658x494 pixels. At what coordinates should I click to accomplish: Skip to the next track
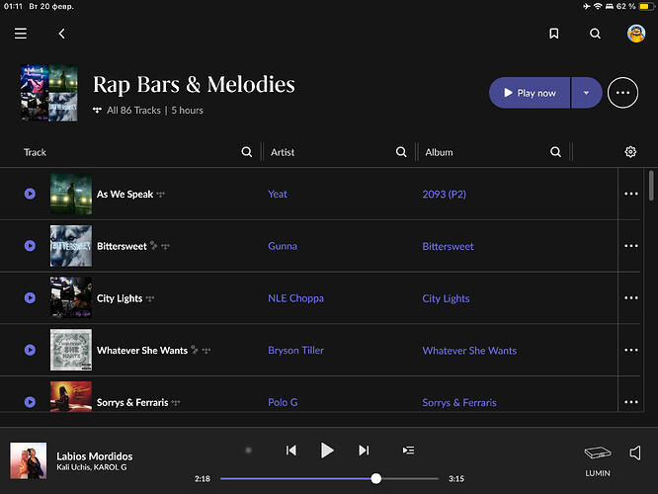coord(364,451)
